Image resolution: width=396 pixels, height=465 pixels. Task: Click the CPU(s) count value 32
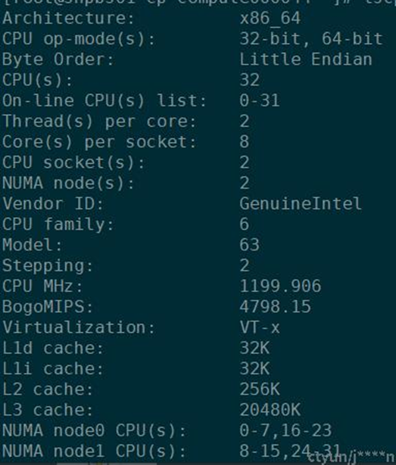(249, 80)
